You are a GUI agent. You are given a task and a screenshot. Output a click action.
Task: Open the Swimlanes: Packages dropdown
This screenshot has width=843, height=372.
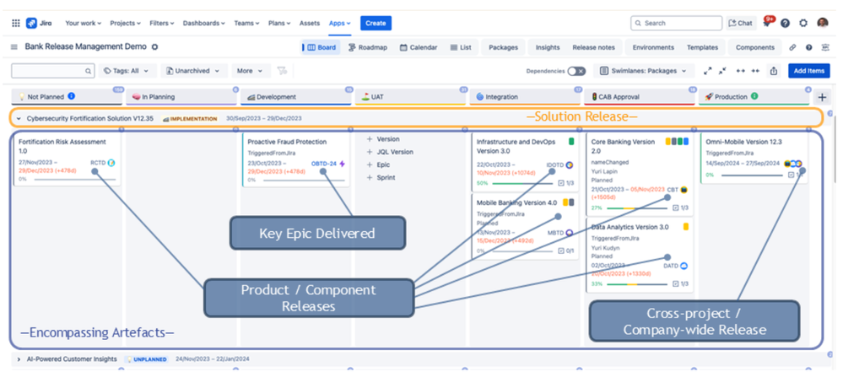(644, 71)
